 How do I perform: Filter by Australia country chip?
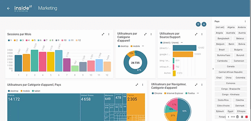pyautogui.click(x=230, y=33)
